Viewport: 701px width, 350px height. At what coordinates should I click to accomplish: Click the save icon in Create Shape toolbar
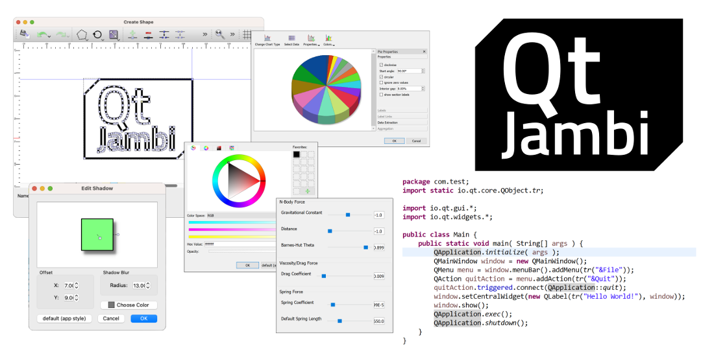[25, 34]
